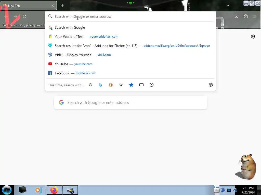The width and height of the screenshot is (261, 195).
Task: Open the Firefox hamburger menu
Action: [255, 16]
